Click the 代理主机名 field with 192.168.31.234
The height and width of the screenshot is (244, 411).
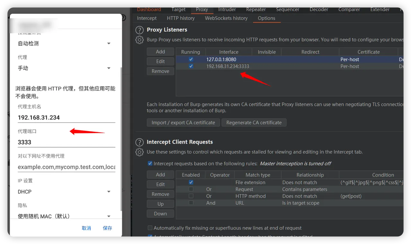pos(66,117)
